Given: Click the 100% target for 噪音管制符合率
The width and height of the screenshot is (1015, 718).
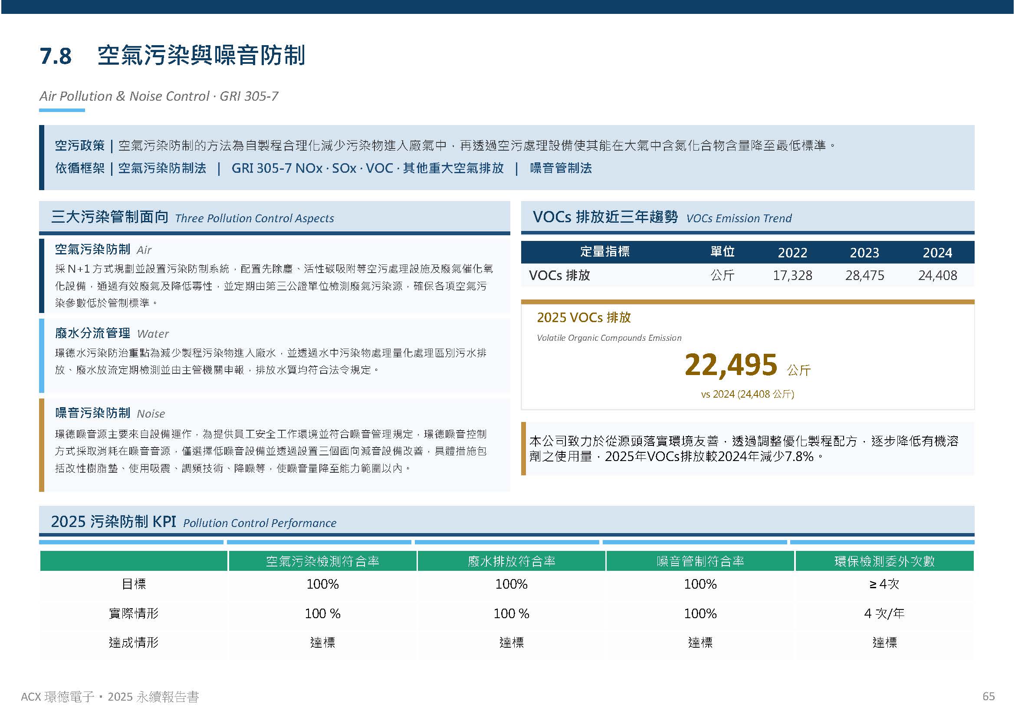Looking at the screenshot, I should pos(700,584).
